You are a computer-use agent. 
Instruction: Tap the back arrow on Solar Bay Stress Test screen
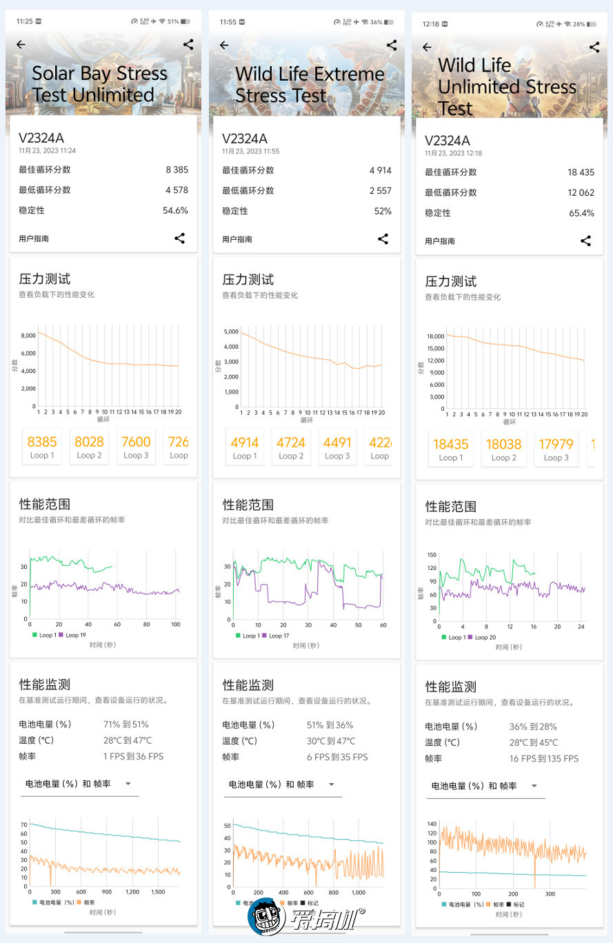click(x=21, y=44)
